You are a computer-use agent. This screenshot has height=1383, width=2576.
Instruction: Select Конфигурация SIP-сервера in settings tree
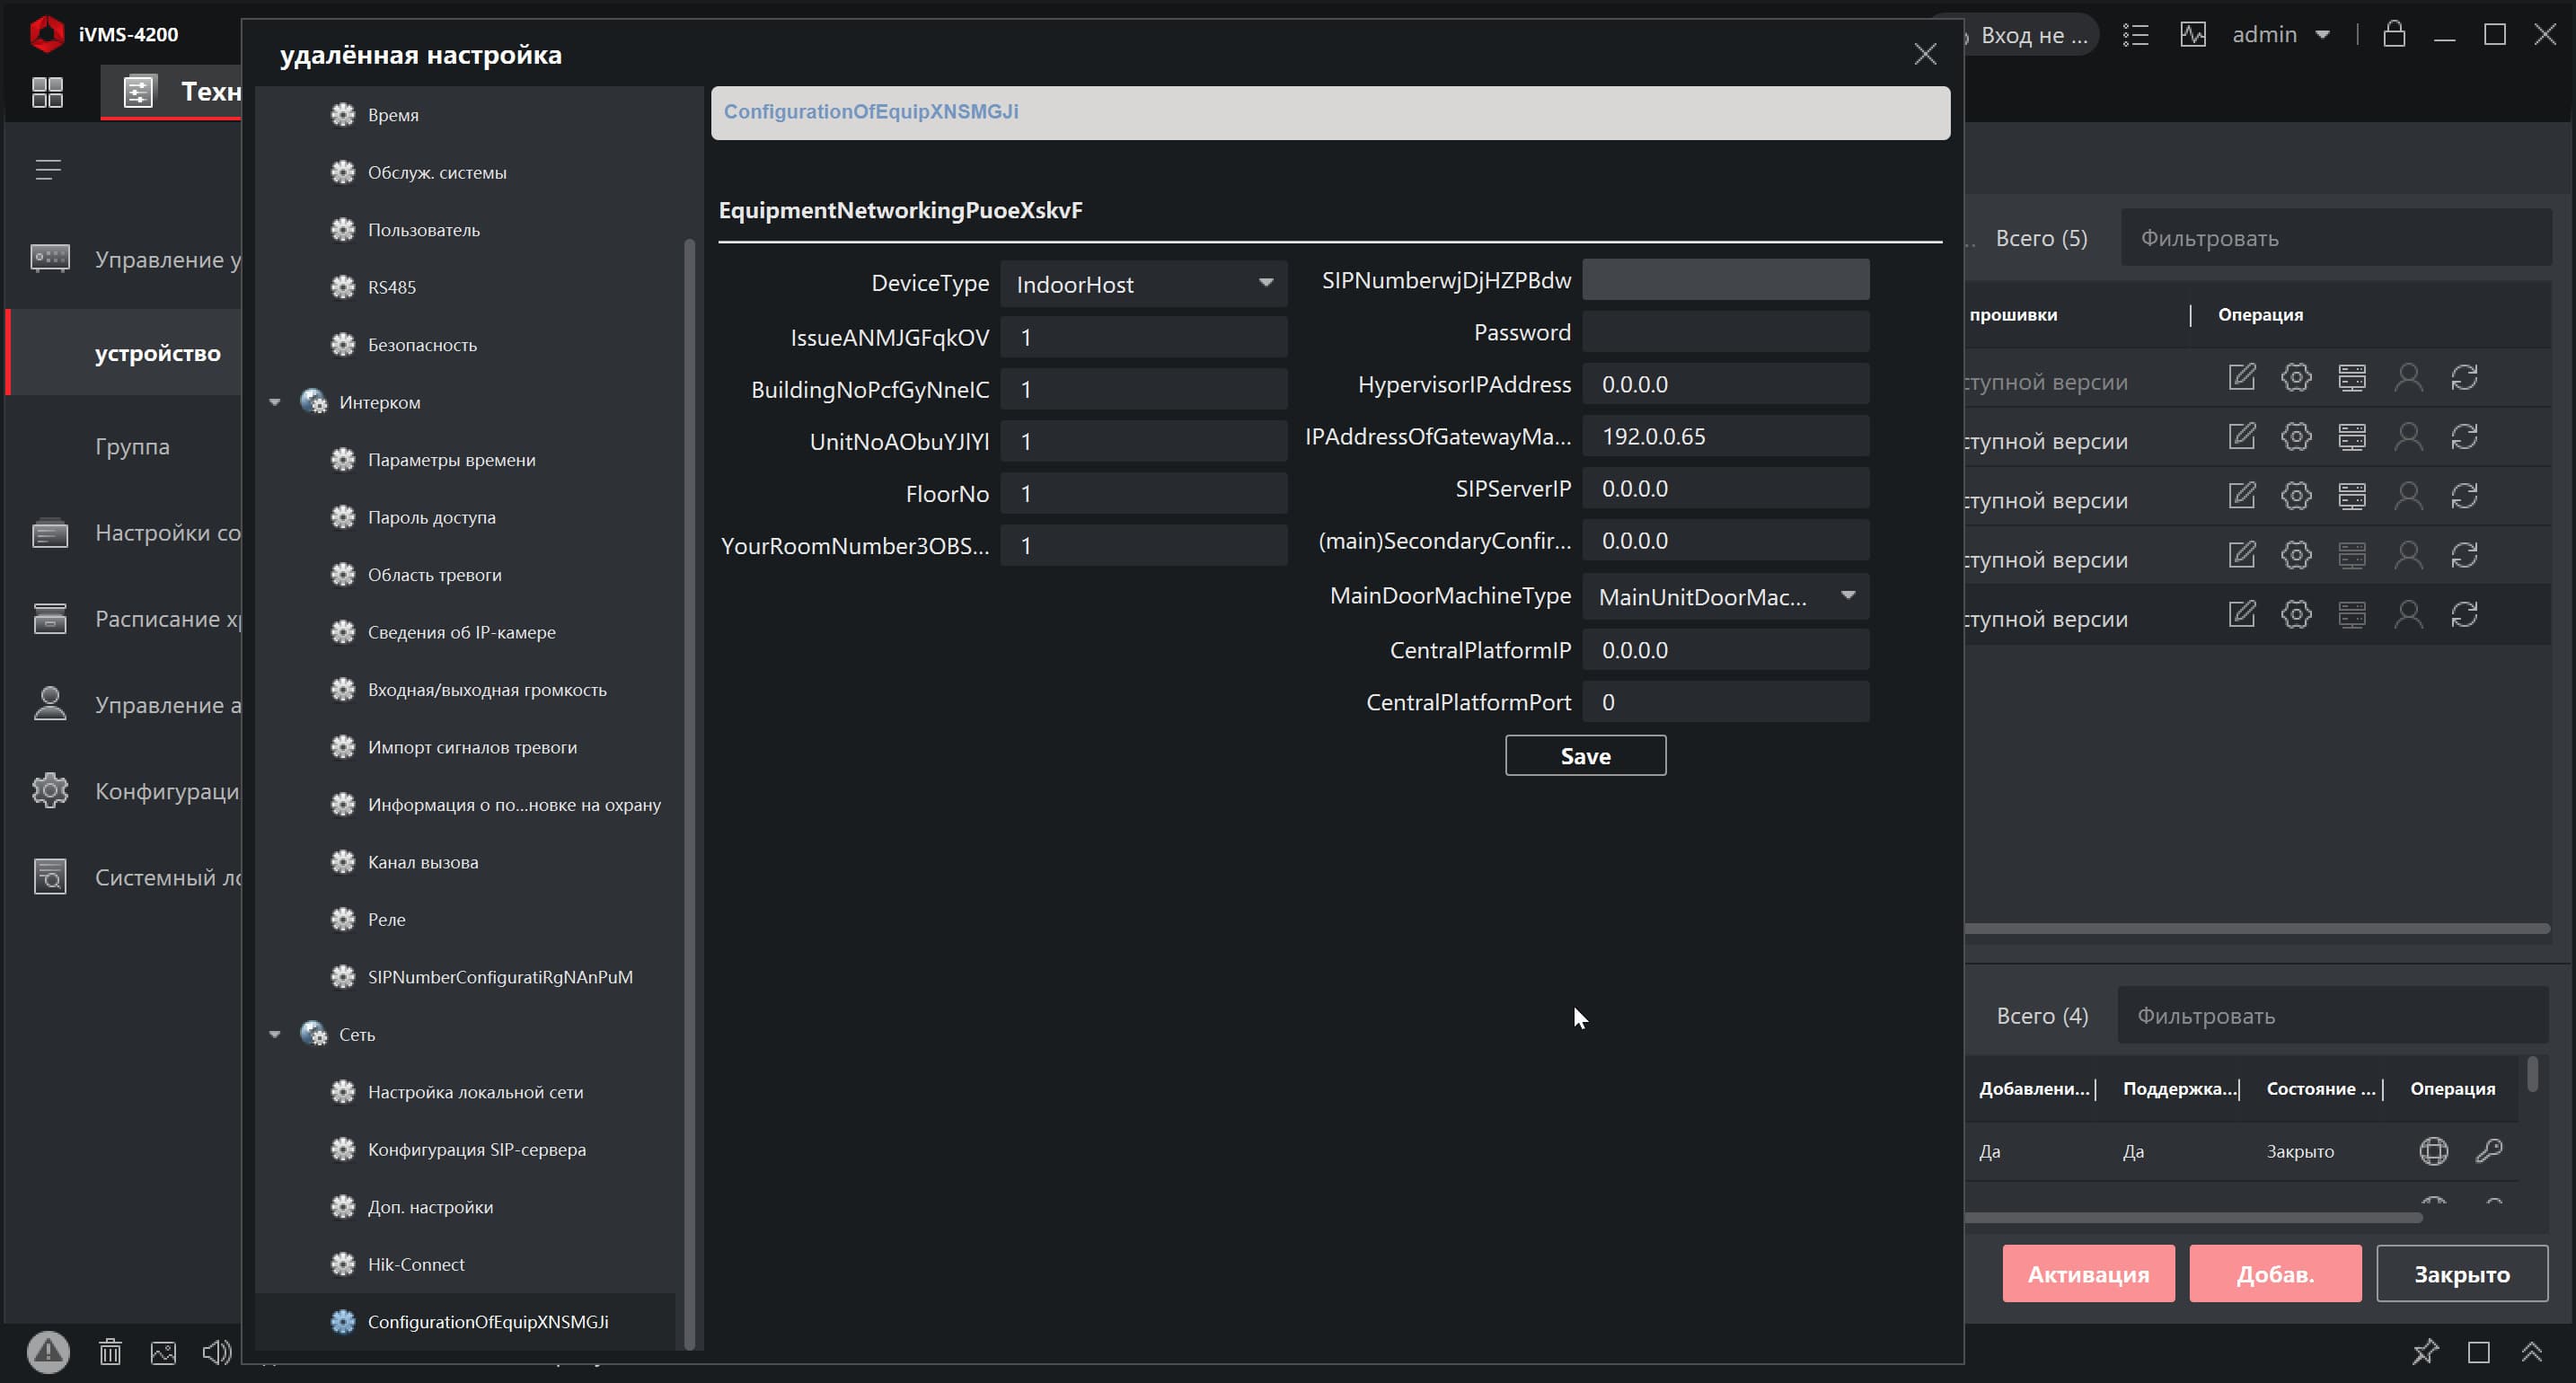pyautogui.click(x=476, y=1149)
